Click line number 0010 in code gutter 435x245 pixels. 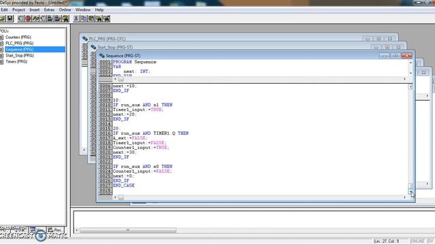[105, 105]
